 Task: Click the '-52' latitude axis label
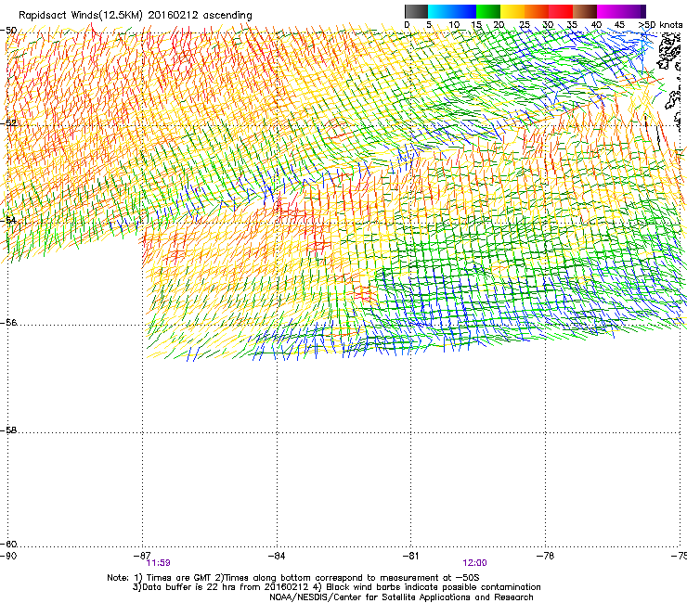[x=8, y=123]
